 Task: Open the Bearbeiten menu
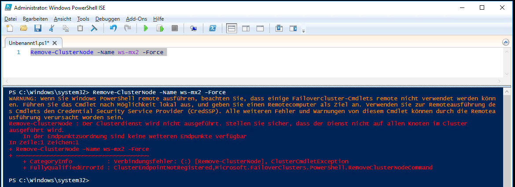(x=35, y=18)
